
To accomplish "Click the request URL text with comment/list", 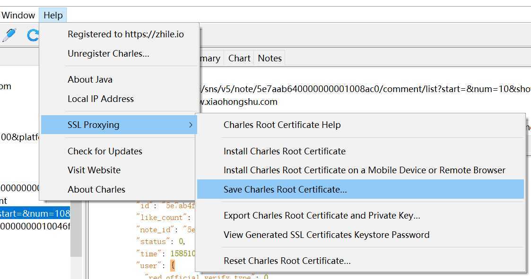I will tap(366, 89).
